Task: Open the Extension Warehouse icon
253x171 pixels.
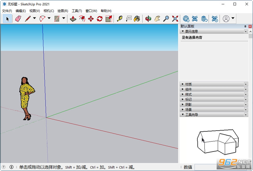Action: [x=195, y=19]
